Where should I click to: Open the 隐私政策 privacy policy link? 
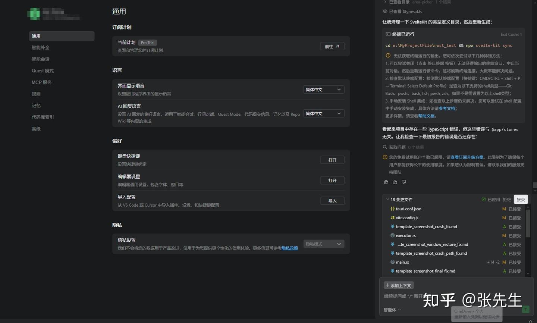289,248
